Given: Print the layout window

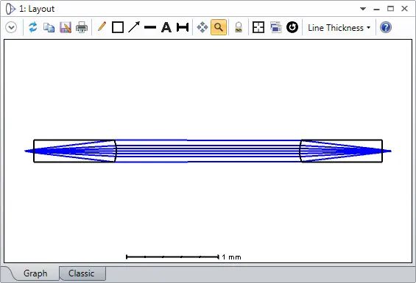Looking at the screenshot, I should pyautogui.click(x=82, y=27).
